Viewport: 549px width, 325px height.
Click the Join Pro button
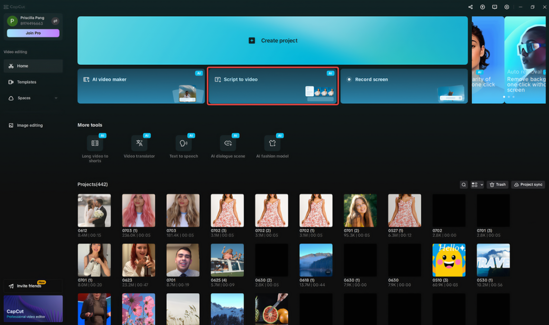point(33,33)
